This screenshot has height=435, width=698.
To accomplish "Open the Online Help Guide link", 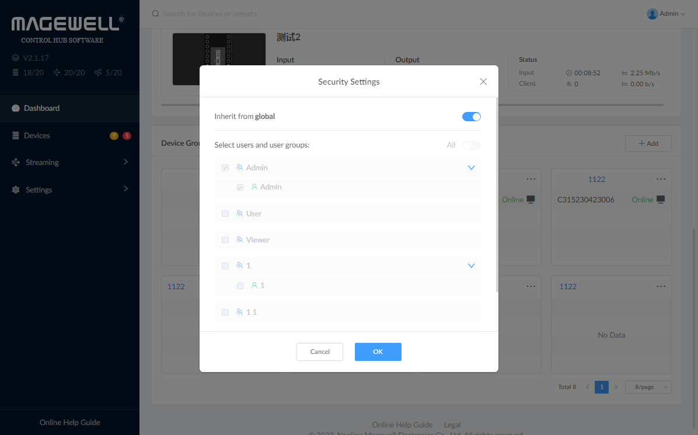I will (69, 422).
